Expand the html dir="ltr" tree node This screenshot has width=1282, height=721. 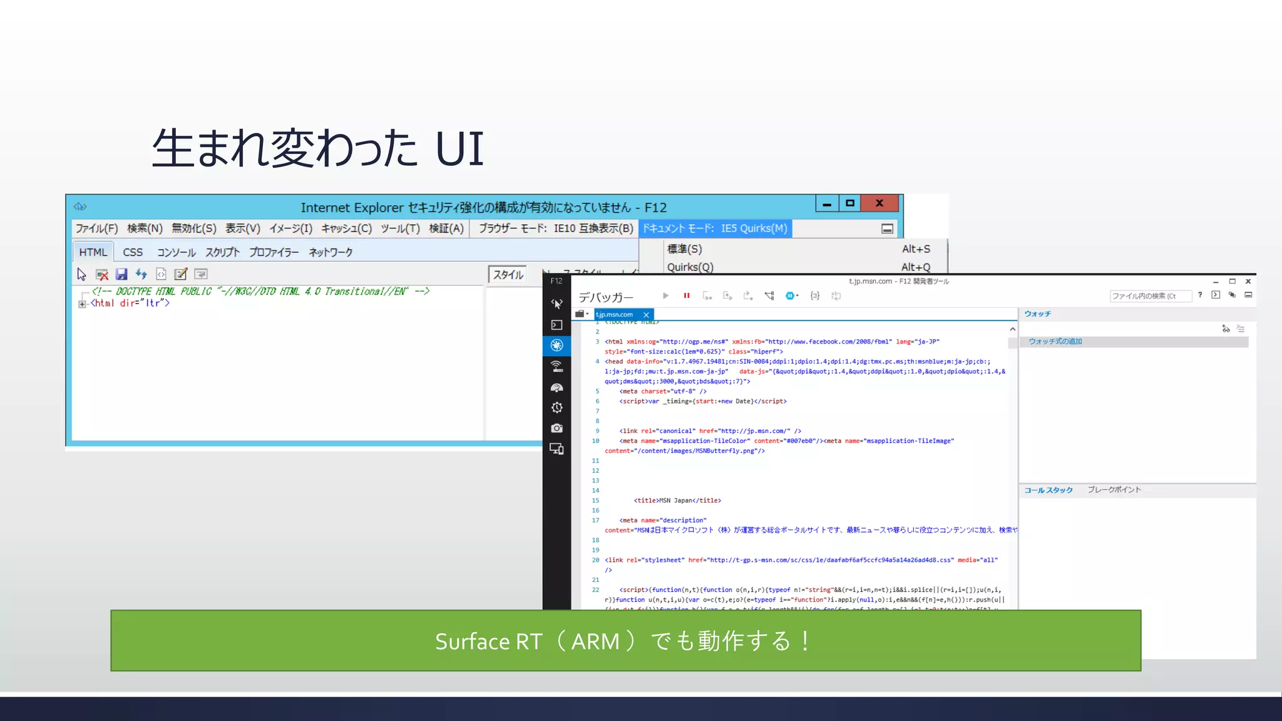pyautogui.click(x=82, y=304)
